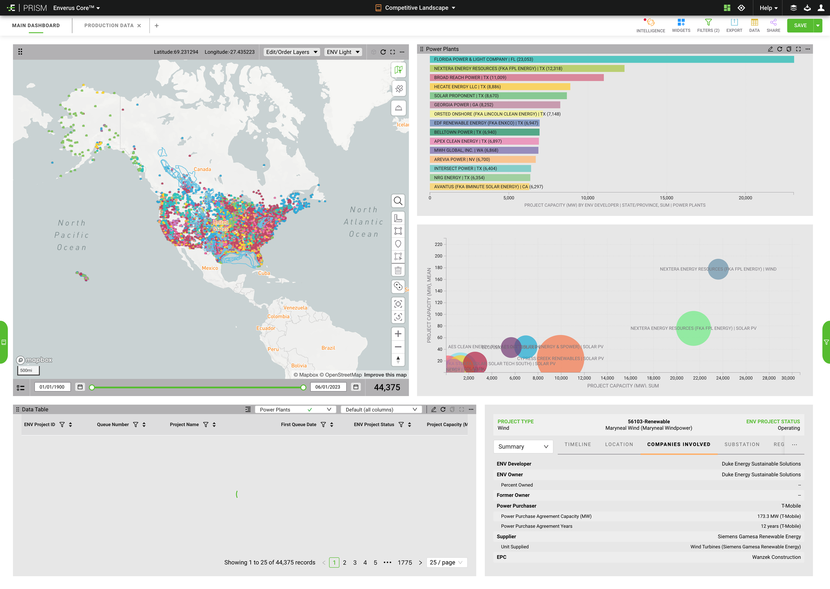This screenshot has width=830, height=589.
Task: Close the Production Data tab
Action: pyautogui.click(x=139, y=26)
